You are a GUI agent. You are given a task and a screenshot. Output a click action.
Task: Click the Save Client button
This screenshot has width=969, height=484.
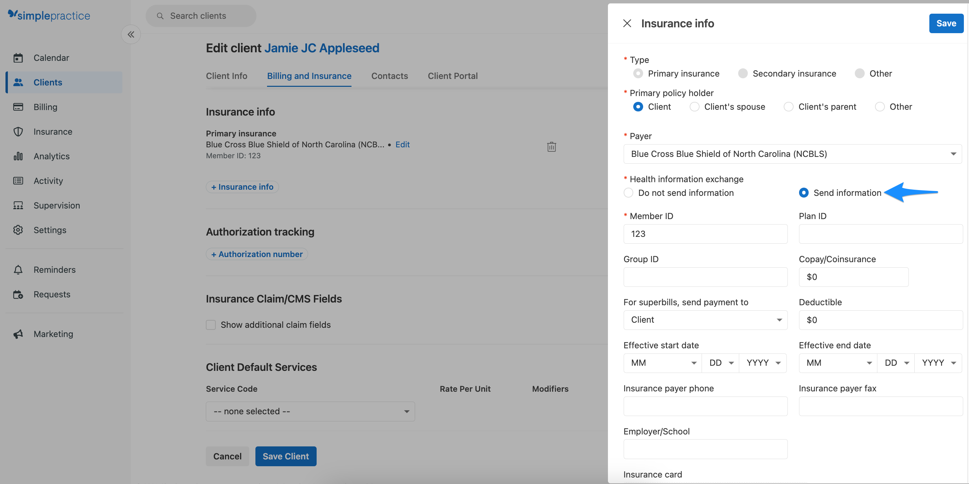pos(286,456)
